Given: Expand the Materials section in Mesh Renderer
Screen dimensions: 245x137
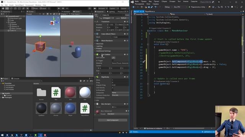Looking at the screenshot, I should (95, 44).
